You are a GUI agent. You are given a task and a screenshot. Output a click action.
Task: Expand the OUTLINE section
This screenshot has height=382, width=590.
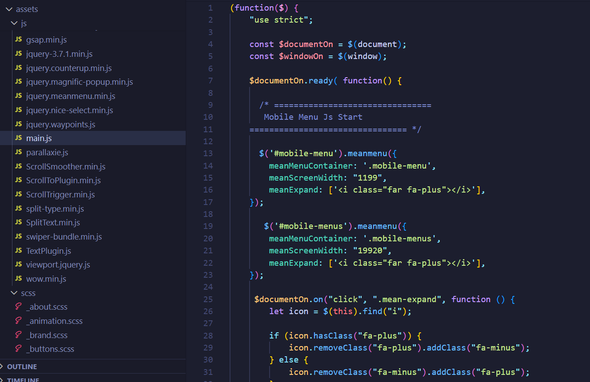pyautogui.click(x=22, y=366)
